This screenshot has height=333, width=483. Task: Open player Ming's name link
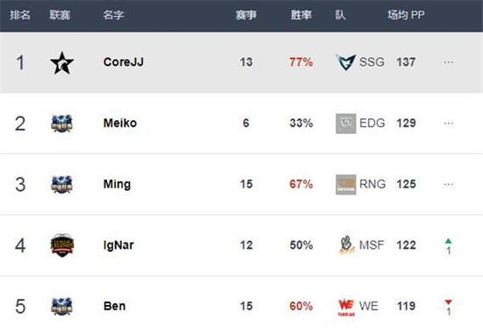click(x=117, y=184)
